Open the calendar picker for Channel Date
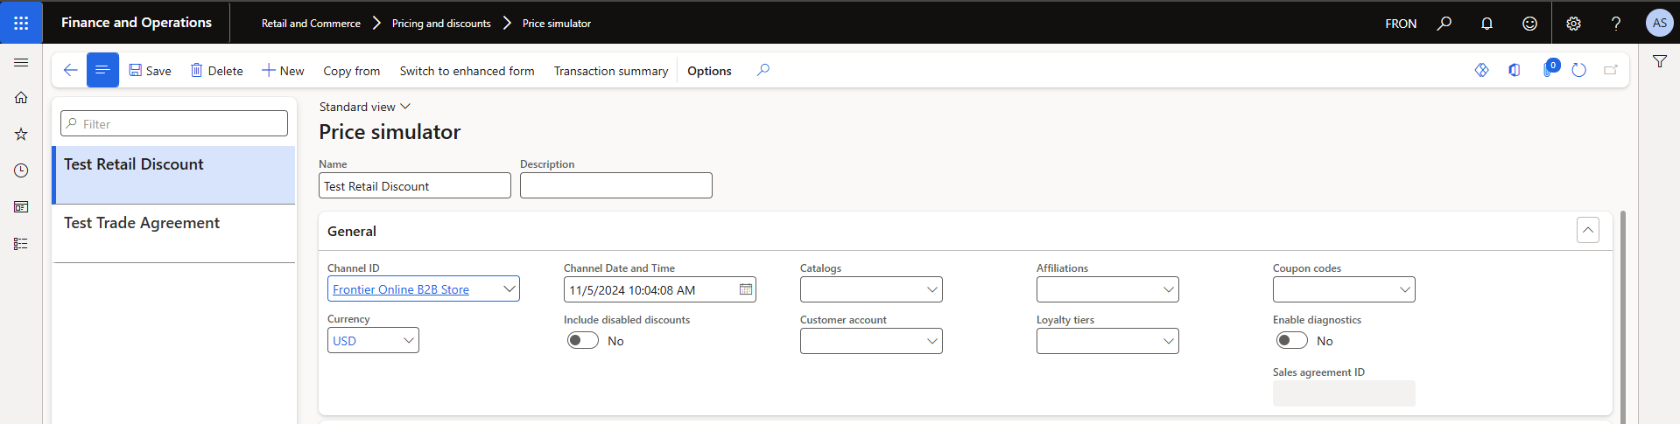Image resolution: width=1680 pixels, height=424 pixels. pos(746,289)
